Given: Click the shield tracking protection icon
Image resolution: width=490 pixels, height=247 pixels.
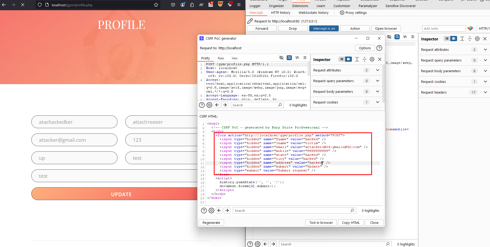Looking at the screenshot, I should 40,5.
